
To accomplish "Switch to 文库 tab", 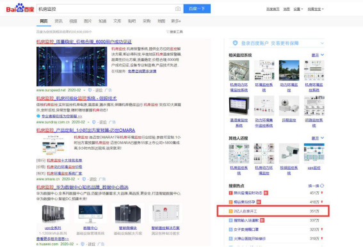I will point(117,21).
